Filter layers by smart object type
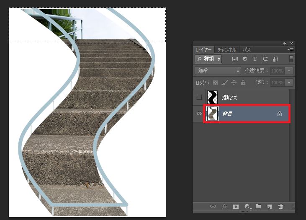 click(x=275, y=59)
